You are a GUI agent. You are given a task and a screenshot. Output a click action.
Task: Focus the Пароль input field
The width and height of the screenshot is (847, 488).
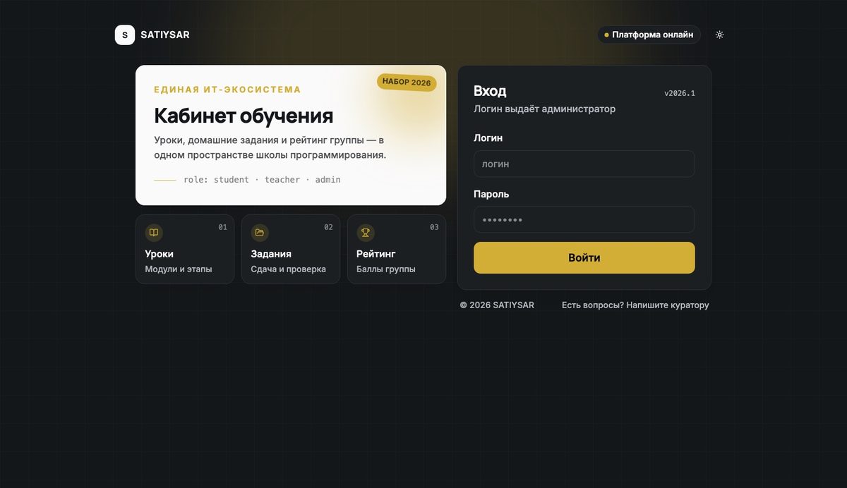coord(584,219)
